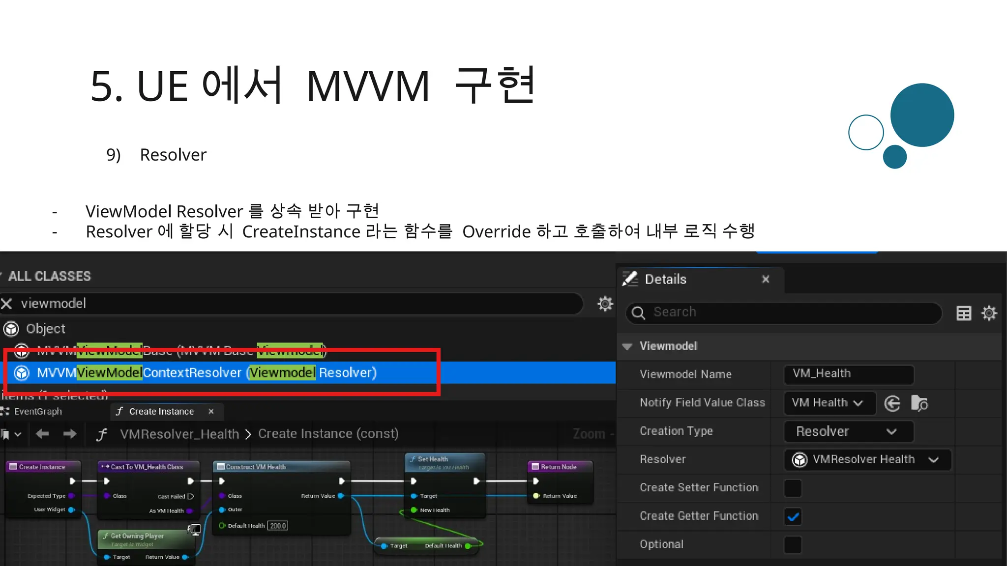
Task: Click the Return Node's Return Value pin
Action: (x=536, y=496)
